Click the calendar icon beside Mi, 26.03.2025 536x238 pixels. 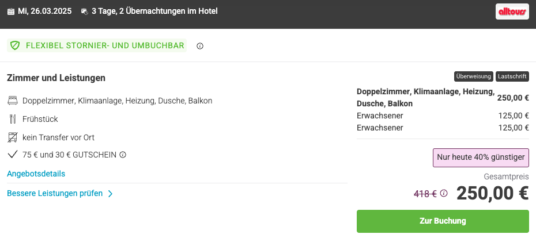pyautogui.click(x=11, y=11)
